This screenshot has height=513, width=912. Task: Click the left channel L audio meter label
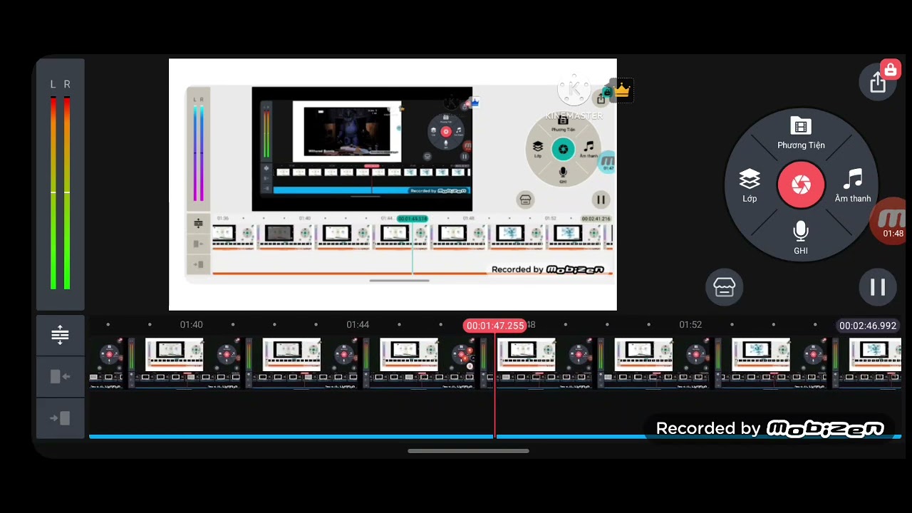[53, 84]
